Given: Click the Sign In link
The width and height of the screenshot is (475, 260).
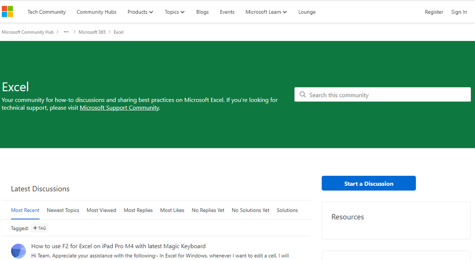Looking at the screenshot, I should pyautogui.click(x=459, y=12).
